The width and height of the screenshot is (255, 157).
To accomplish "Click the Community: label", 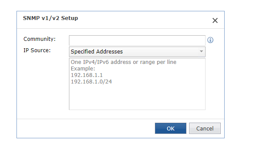I will click(x=39, y=39).
